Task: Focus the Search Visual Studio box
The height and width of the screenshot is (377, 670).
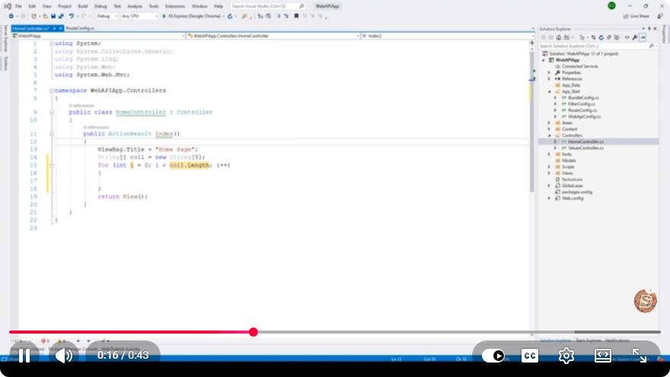Action: [x=267, y=6]
